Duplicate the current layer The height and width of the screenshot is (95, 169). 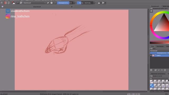pos(156,70)
